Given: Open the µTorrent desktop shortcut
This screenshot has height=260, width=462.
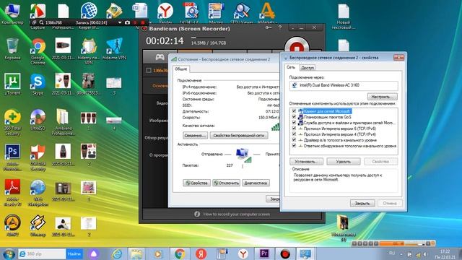Looking at the screenshot, I should coord(12,84).
